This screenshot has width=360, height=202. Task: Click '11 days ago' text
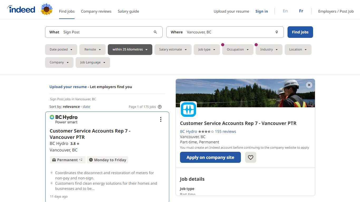(x=59, y=196)
